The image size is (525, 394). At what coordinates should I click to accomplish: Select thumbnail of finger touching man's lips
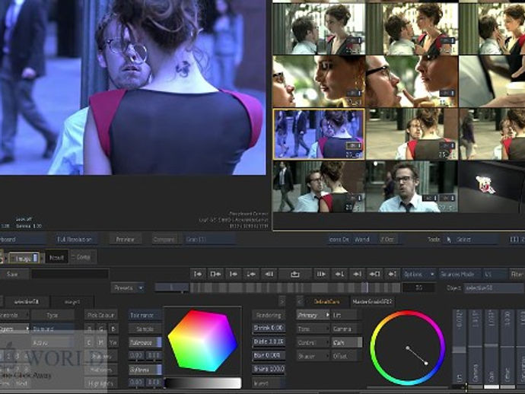(412, 81)
